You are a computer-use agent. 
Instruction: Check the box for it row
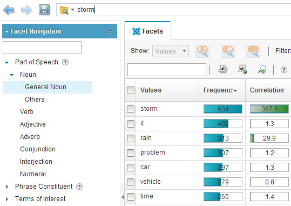pos(131,124)
